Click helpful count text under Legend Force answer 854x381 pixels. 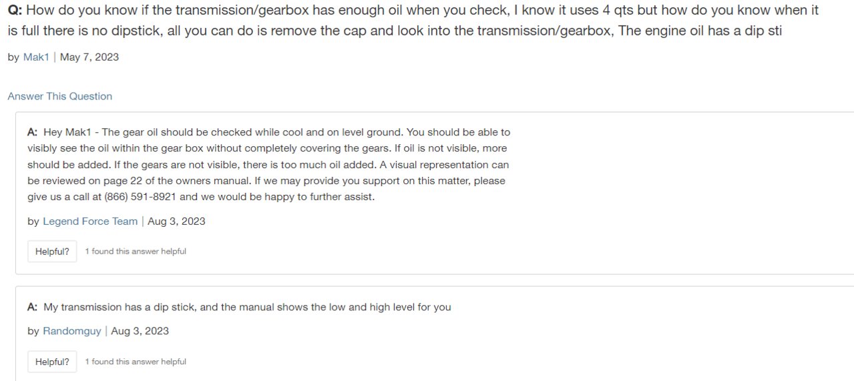pos(136,252)
